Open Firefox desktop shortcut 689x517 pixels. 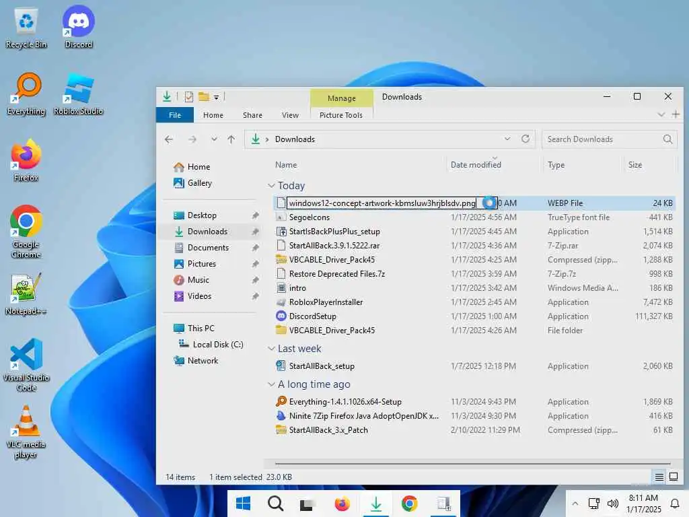[26, 160]
